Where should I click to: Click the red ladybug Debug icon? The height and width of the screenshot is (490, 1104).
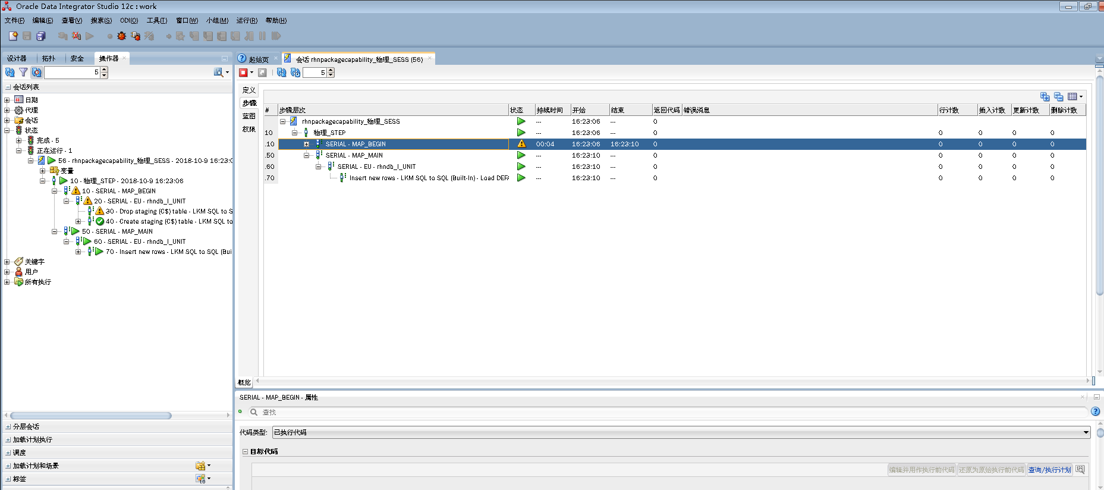click(x=122, y=36)
